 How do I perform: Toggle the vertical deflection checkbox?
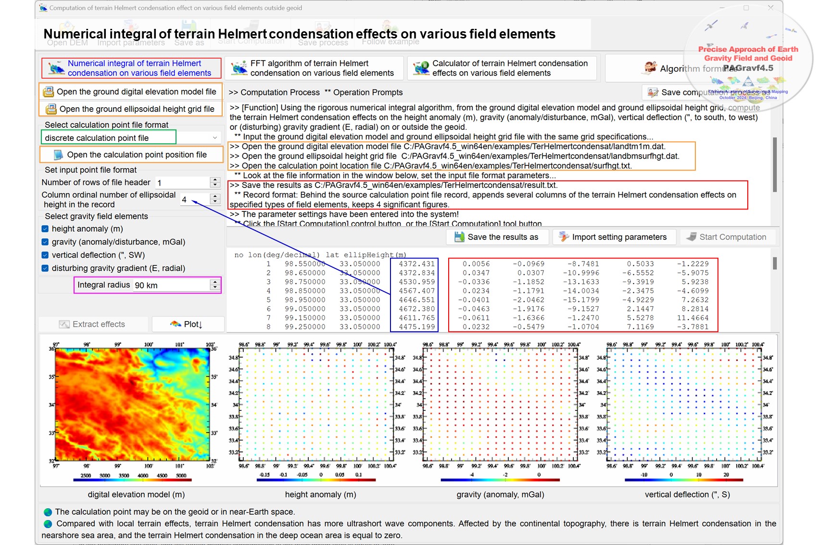point(45,255)
